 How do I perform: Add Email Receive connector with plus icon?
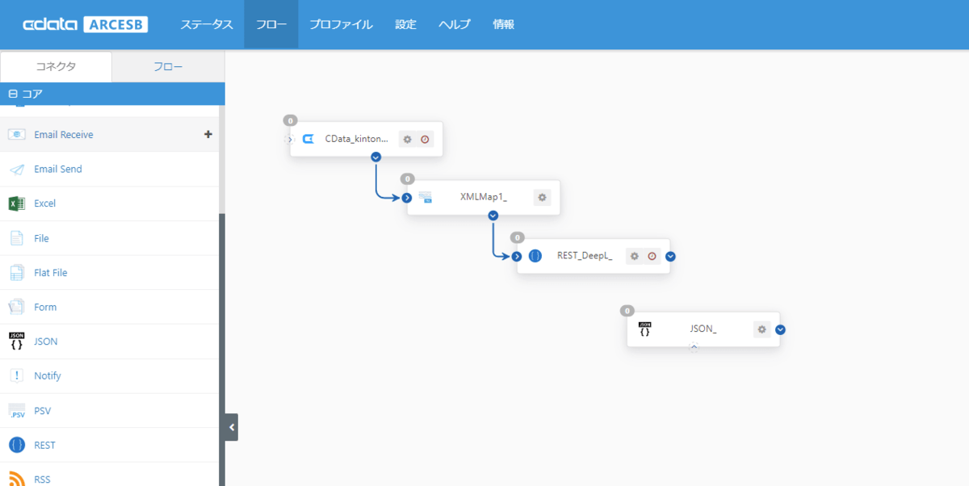(208, 134)
